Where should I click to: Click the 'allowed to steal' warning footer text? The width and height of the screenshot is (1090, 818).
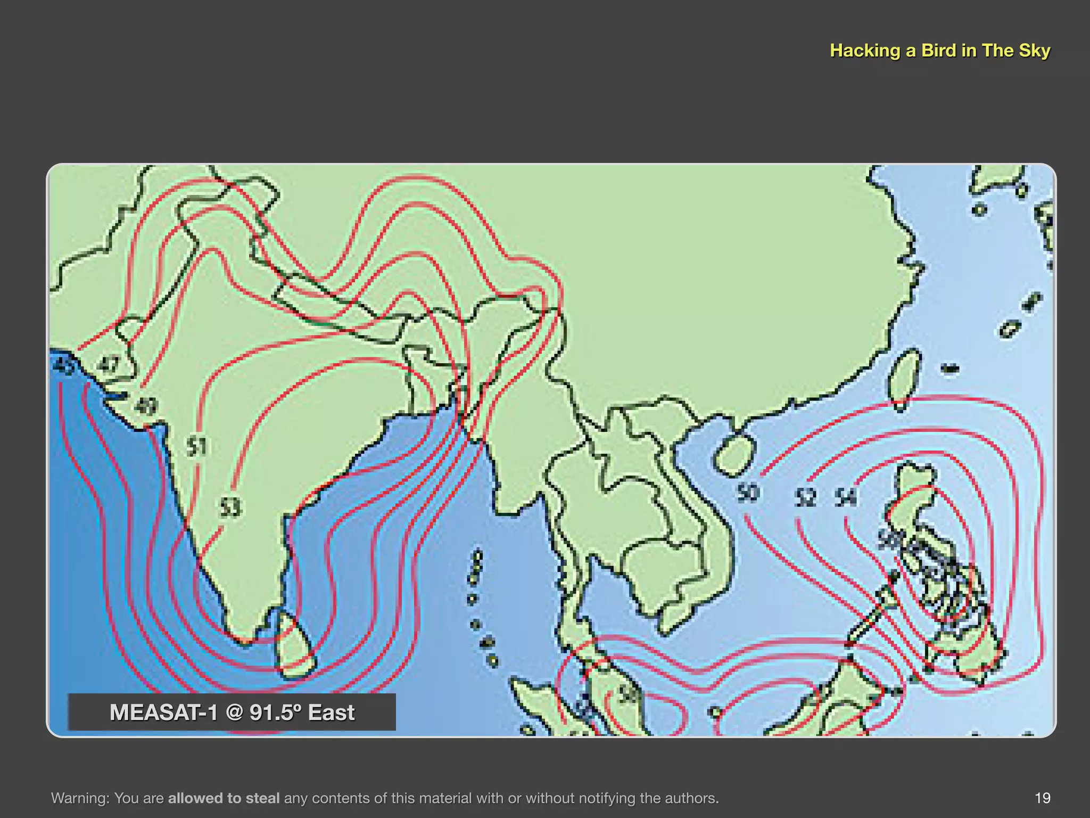tap(224, 798)
